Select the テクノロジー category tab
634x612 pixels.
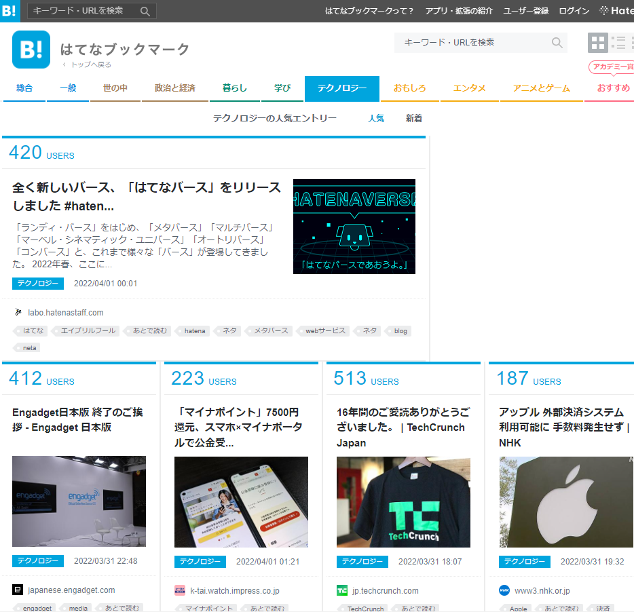[x=342, y=88]
